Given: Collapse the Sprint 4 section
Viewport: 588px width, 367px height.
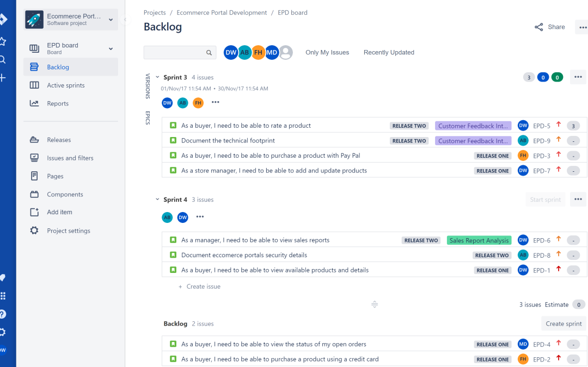Looking at the screenshot, I should [158, 200].
